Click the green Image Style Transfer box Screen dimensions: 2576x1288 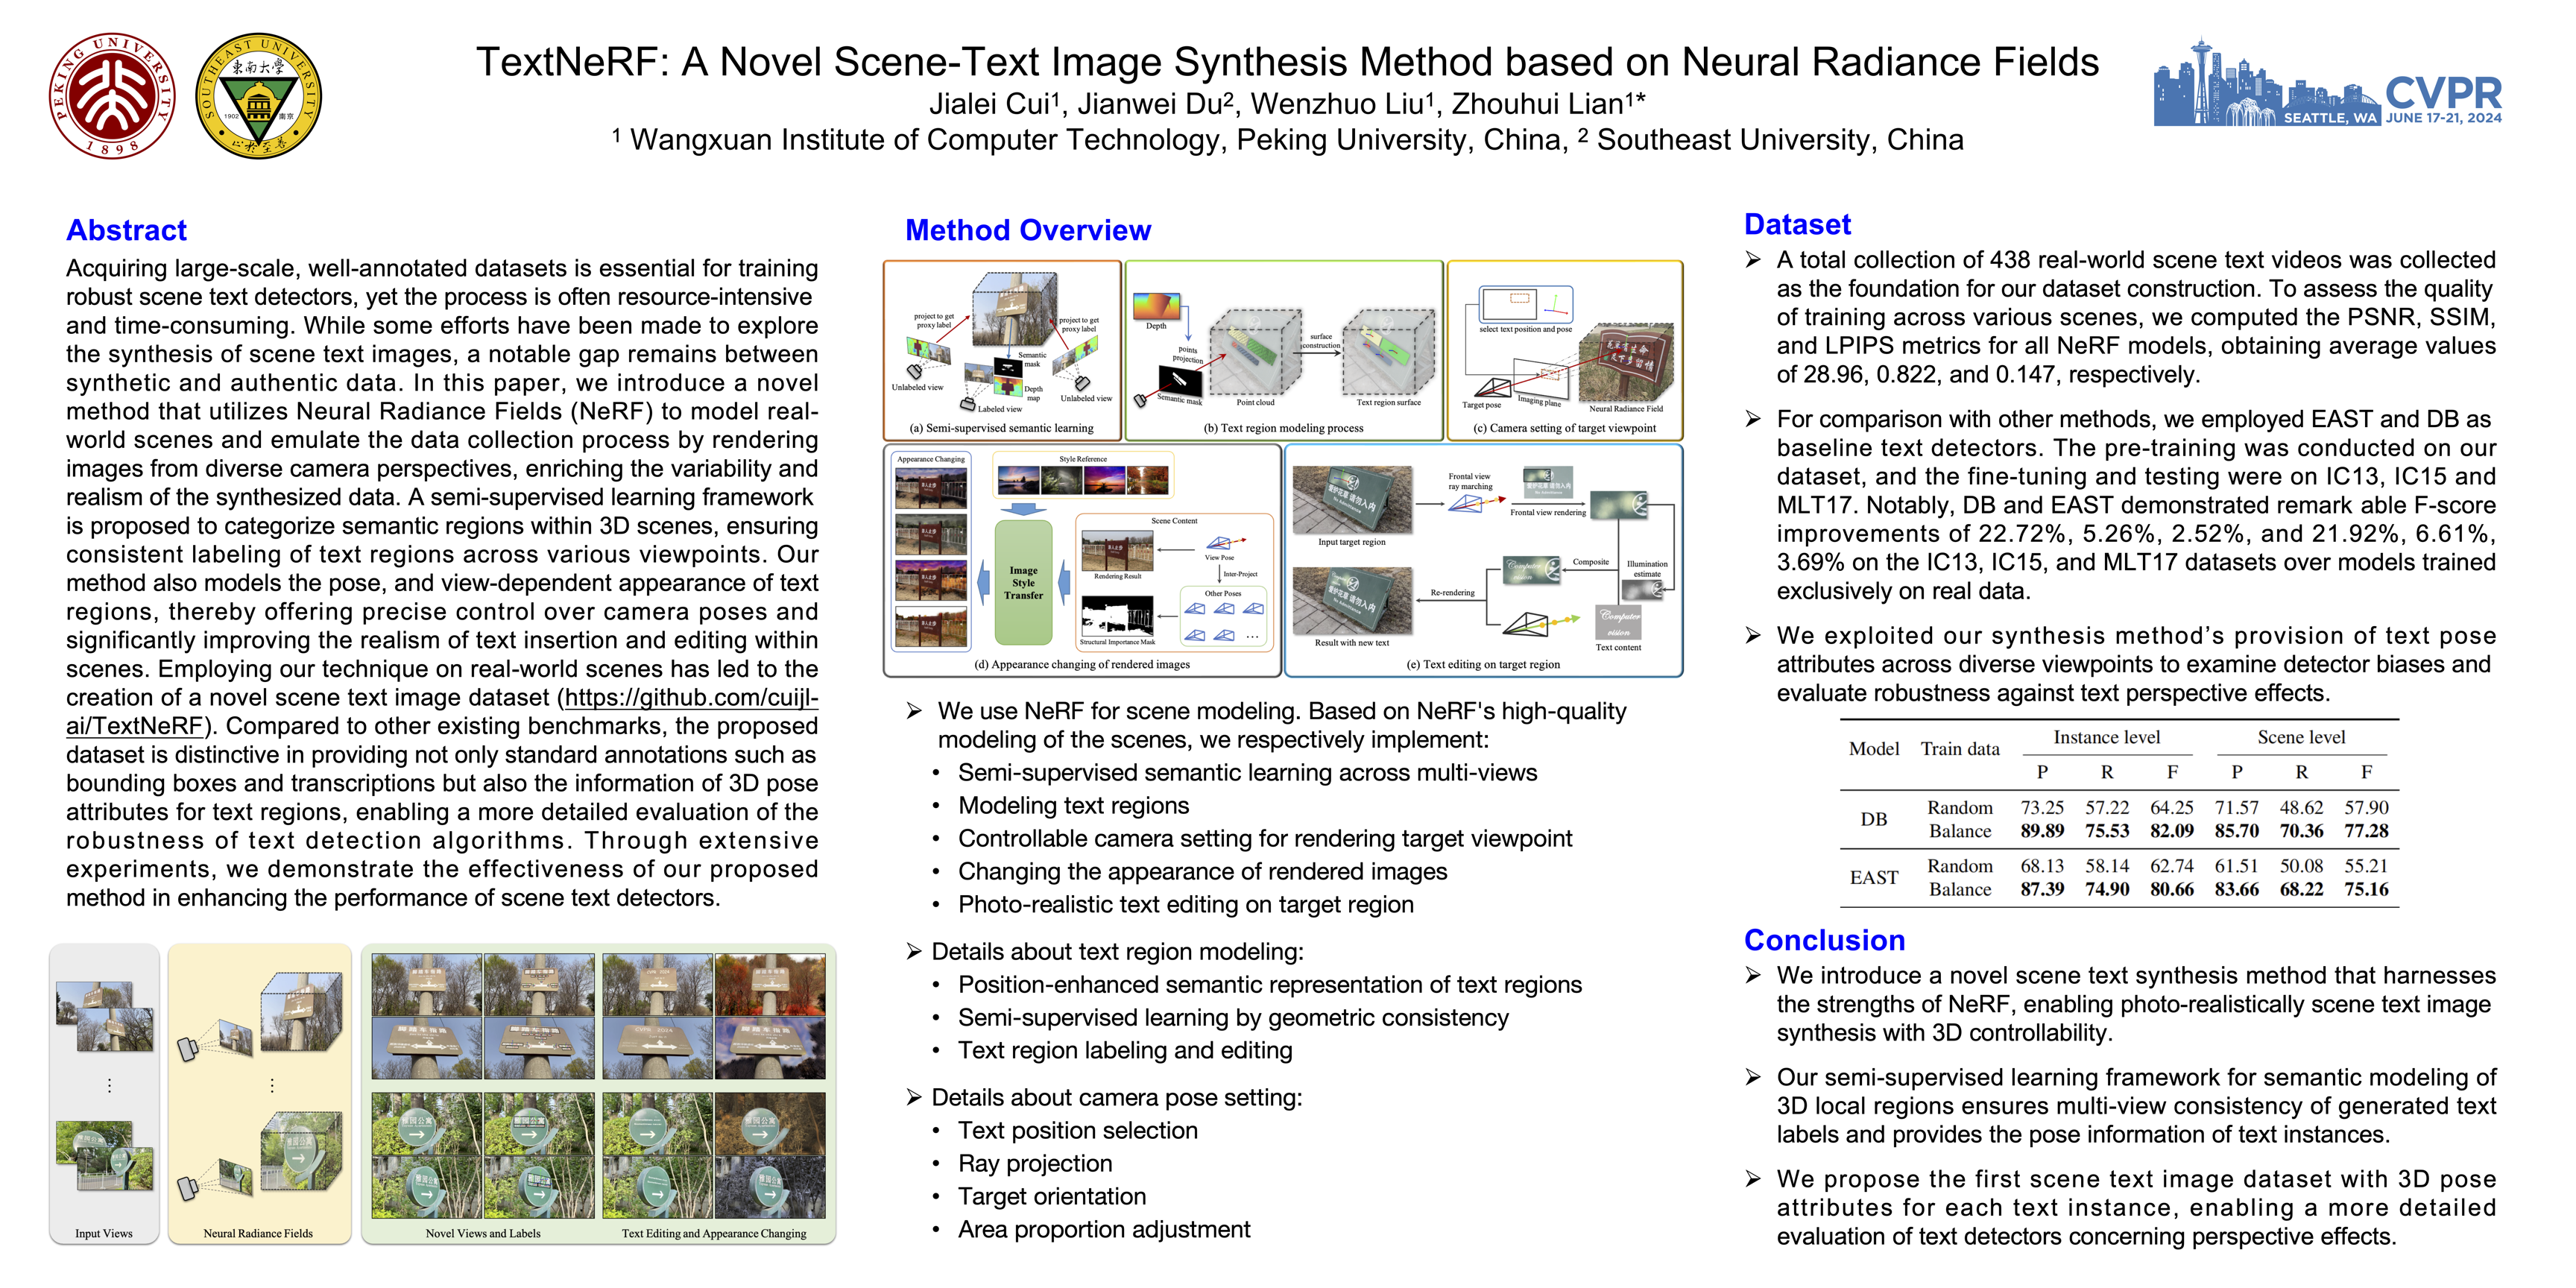1023,583
